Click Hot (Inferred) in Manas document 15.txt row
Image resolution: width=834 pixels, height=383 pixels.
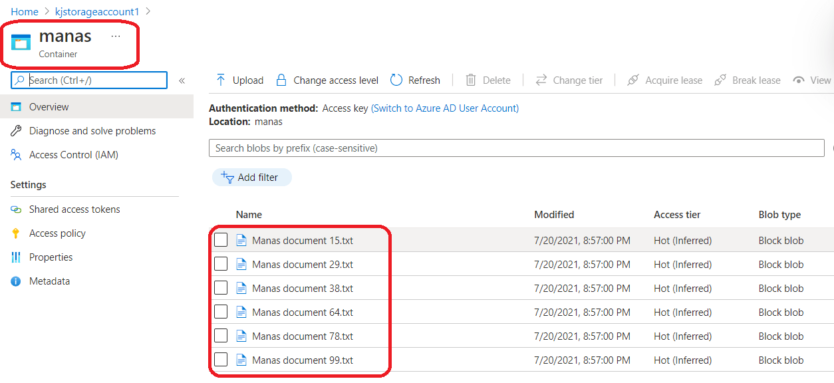pyautogui.click(x=682, y=240)
